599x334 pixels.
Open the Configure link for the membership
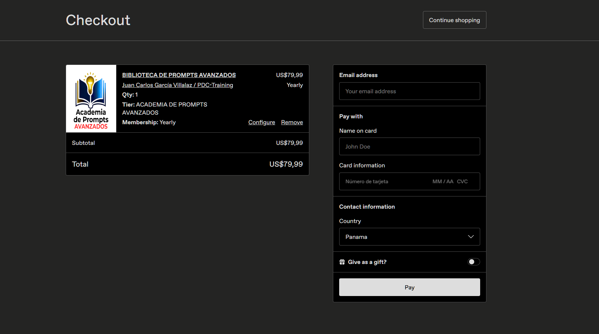tap(261, 122)
